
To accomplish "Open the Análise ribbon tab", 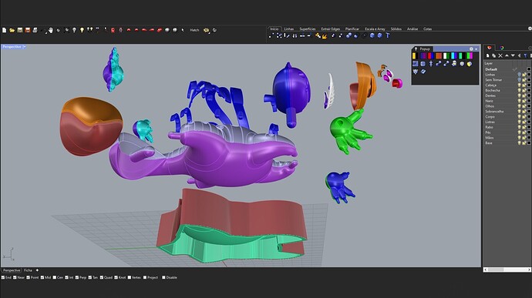I will 412,28.
